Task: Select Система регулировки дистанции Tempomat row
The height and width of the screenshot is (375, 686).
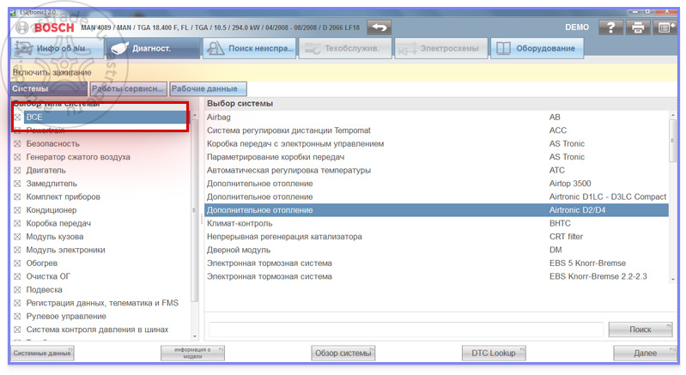Action: (x=436, y=130)
